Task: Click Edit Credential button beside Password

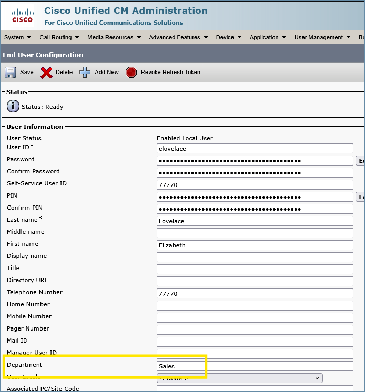Action: coord(360,161)
